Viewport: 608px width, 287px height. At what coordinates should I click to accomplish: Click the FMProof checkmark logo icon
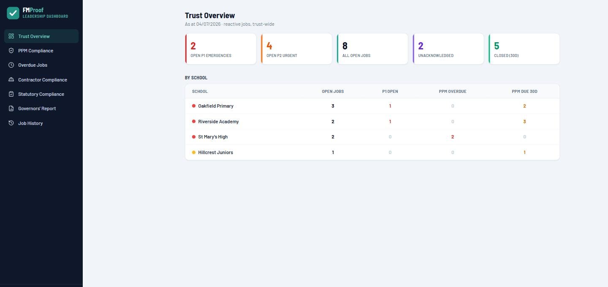point(13,13)
